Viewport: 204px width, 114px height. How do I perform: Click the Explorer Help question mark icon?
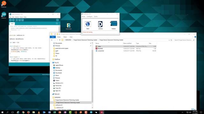195,37
